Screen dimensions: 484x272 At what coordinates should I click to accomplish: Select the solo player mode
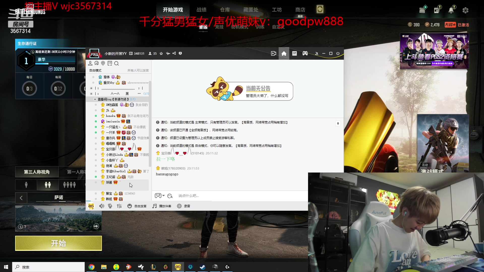(x=26, y=185)
